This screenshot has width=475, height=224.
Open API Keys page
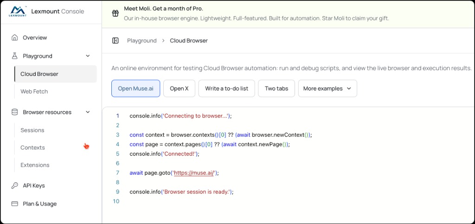click(34, 186)
